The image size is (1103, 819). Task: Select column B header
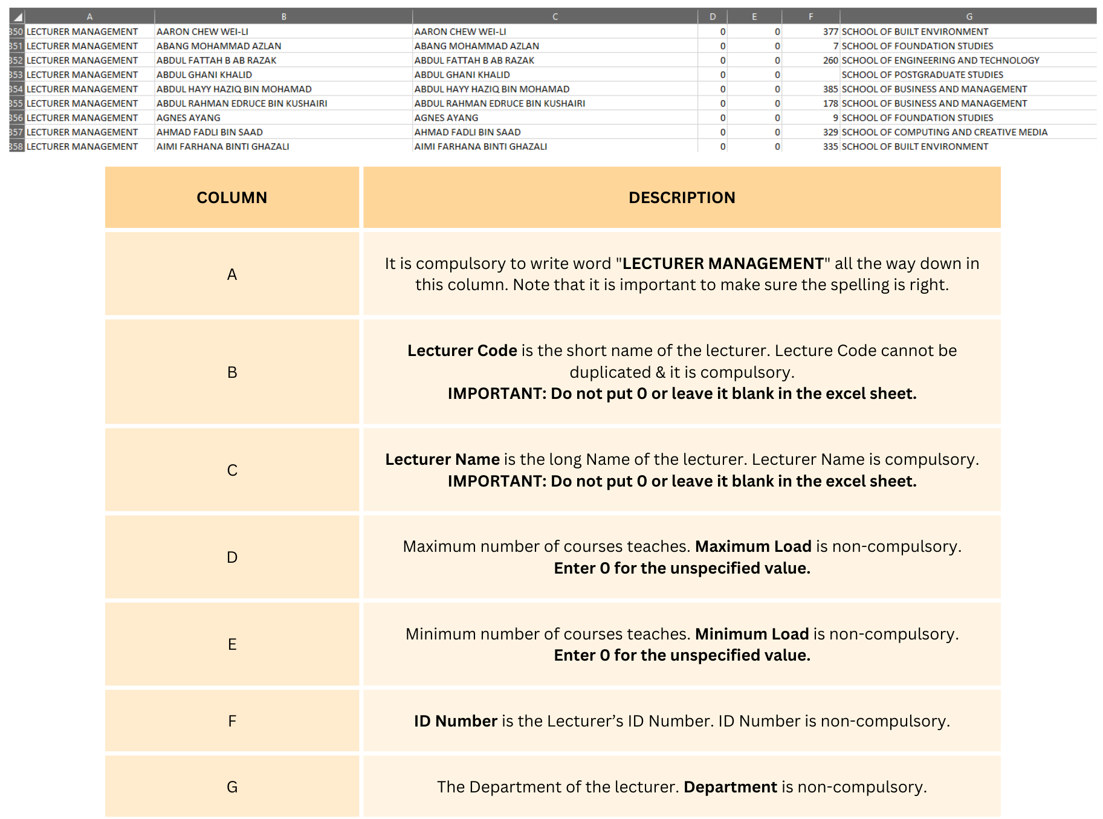[283, 17]
